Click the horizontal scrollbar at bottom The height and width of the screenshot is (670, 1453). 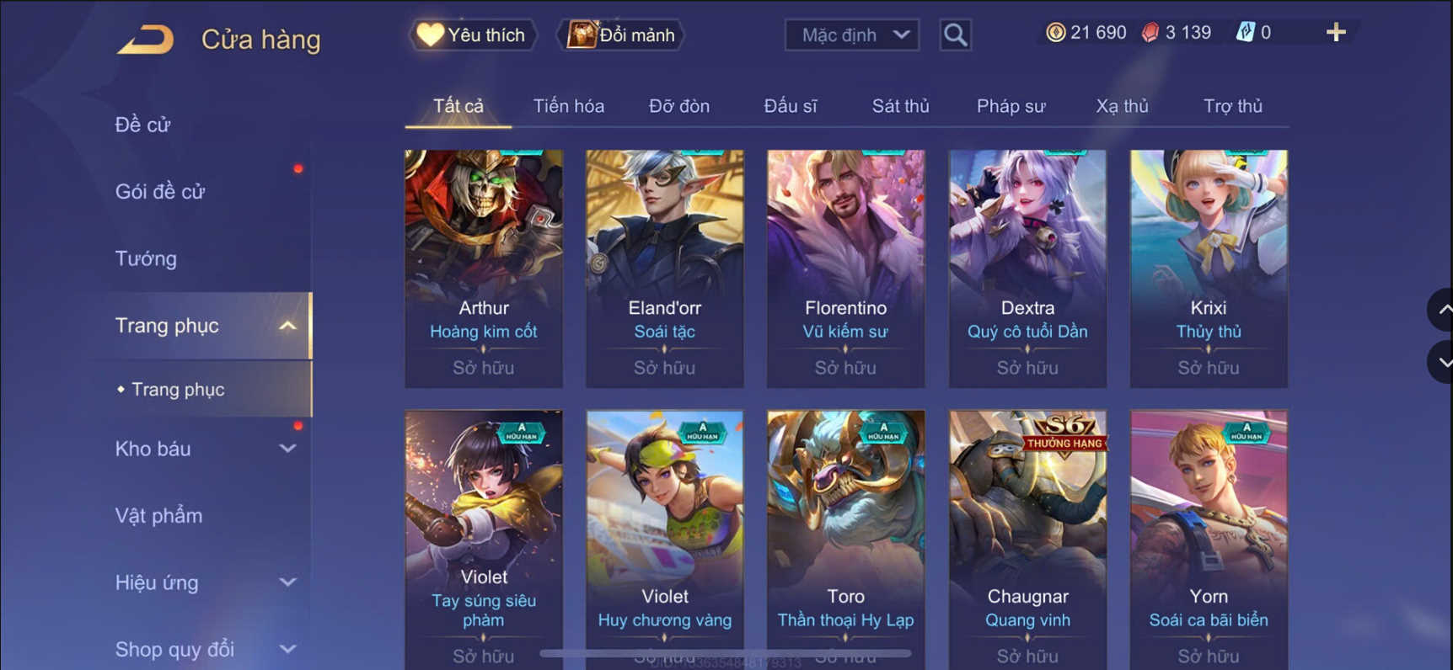click(x=726, y=653)
